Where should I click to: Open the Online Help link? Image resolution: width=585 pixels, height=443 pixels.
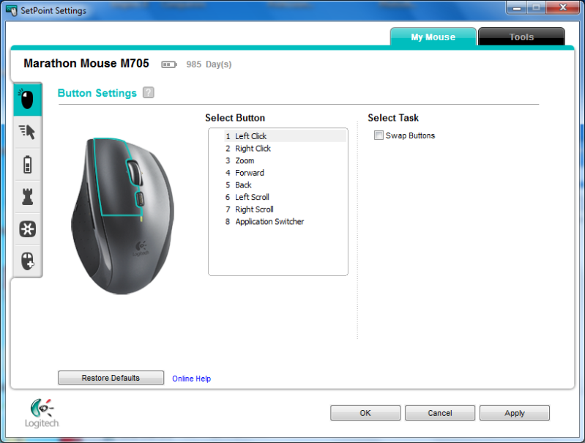191,379
